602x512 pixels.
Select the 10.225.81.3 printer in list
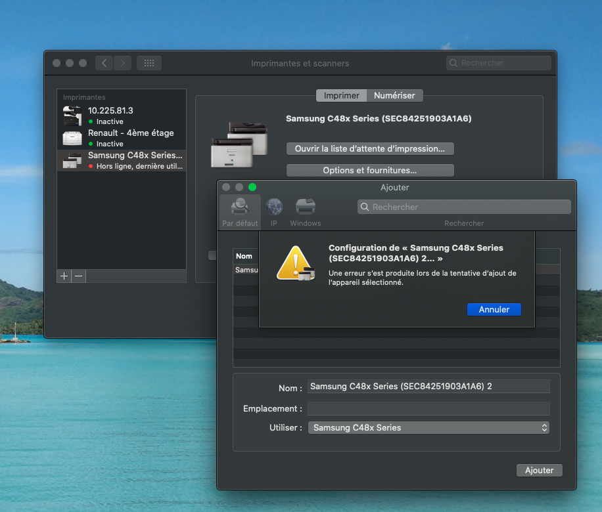pos(121,116)
